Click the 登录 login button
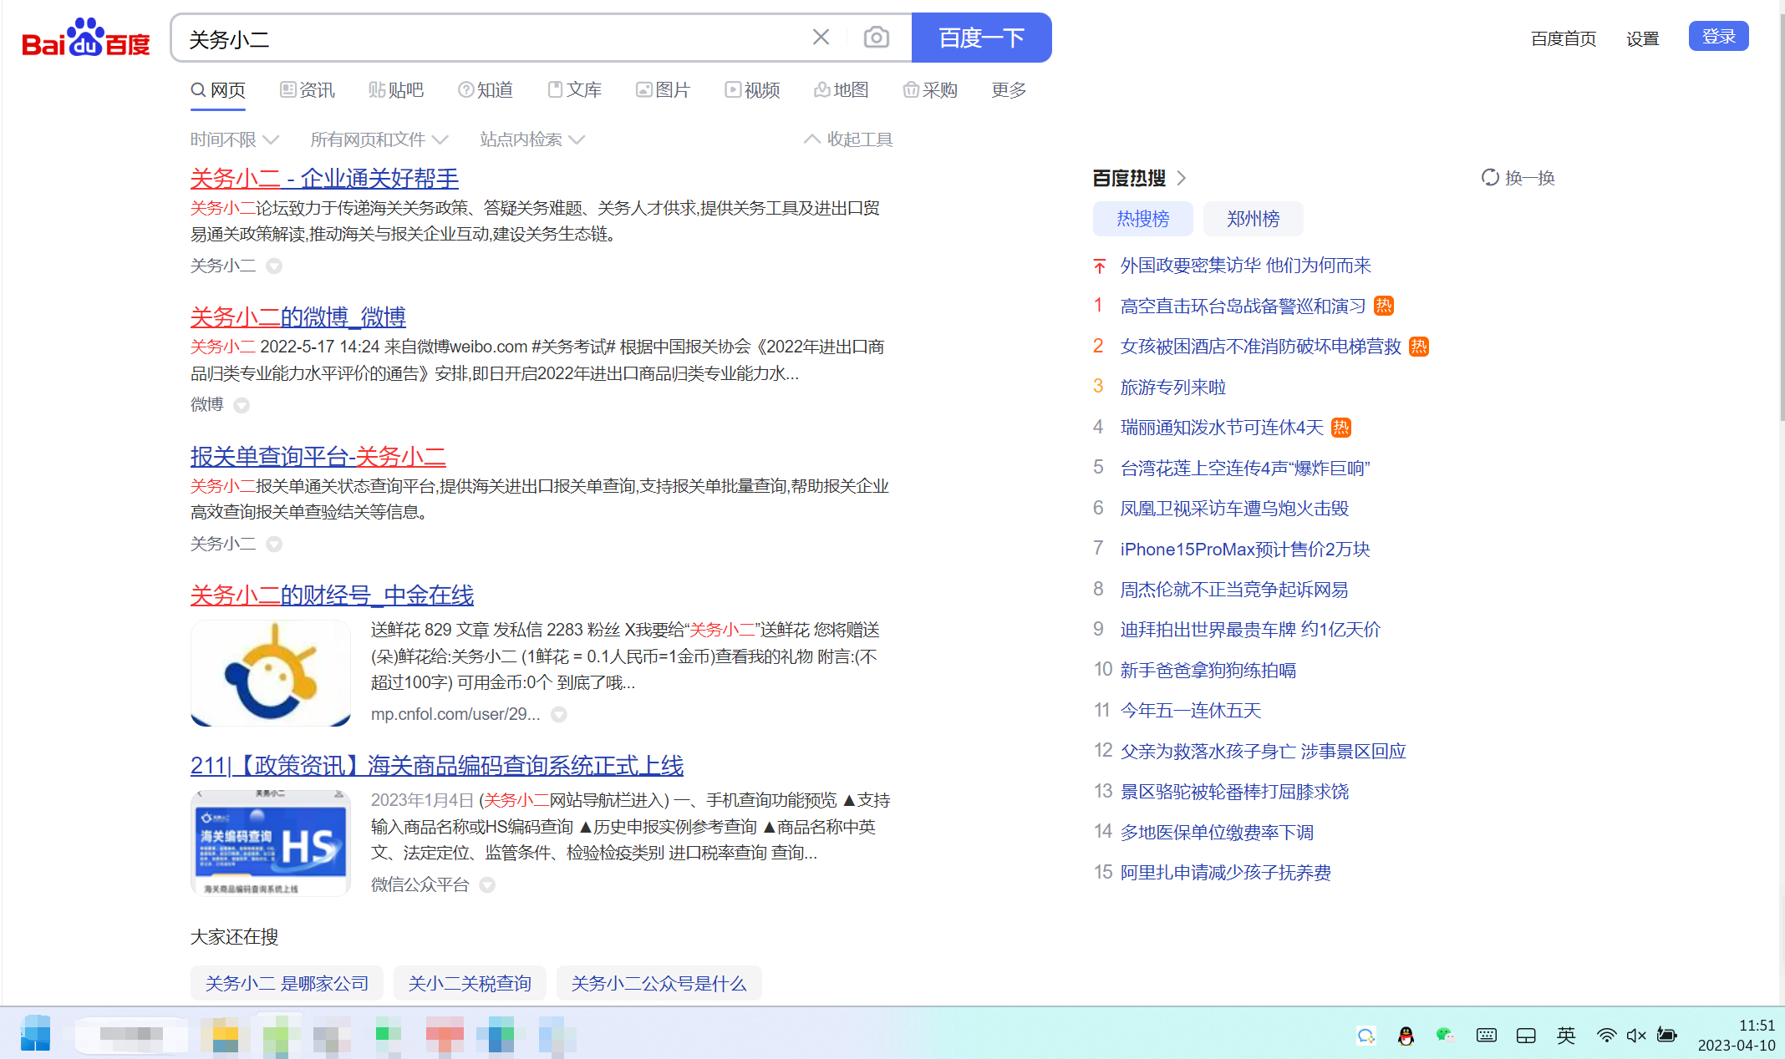This screenshot has height=1059, width=1785. [x=1718, y=37]
